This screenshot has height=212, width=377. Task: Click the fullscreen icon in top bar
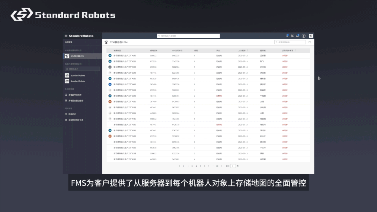[x=292, y=36]
